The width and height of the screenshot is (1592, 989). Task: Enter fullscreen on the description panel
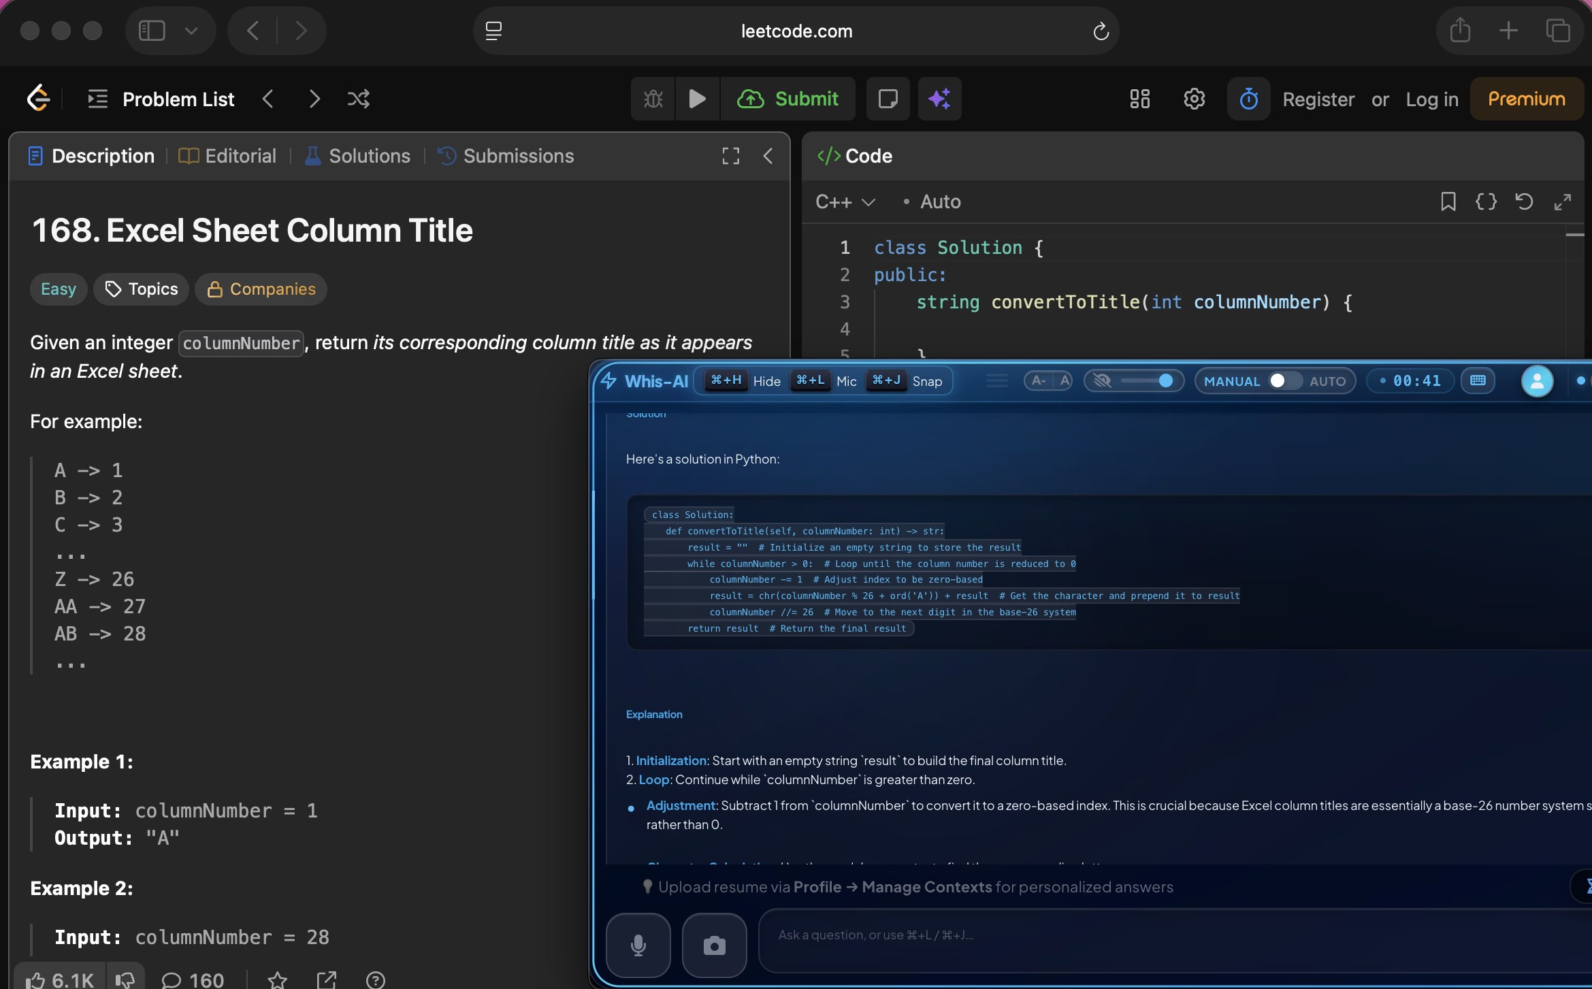[730, 156]
